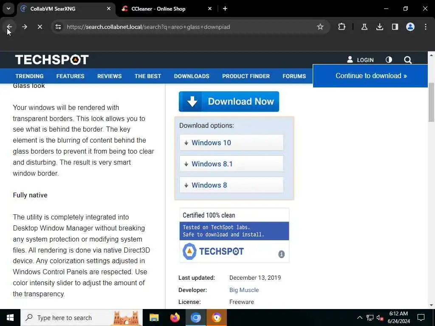Click 'December 13, 2019' date text
This screenshot has height=326, width=435.
coord(255,278)
